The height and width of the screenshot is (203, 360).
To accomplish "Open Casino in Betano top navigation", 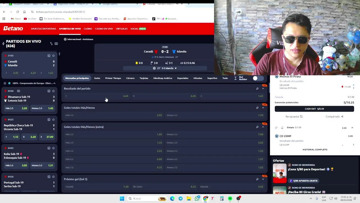I will coord(88,29).
